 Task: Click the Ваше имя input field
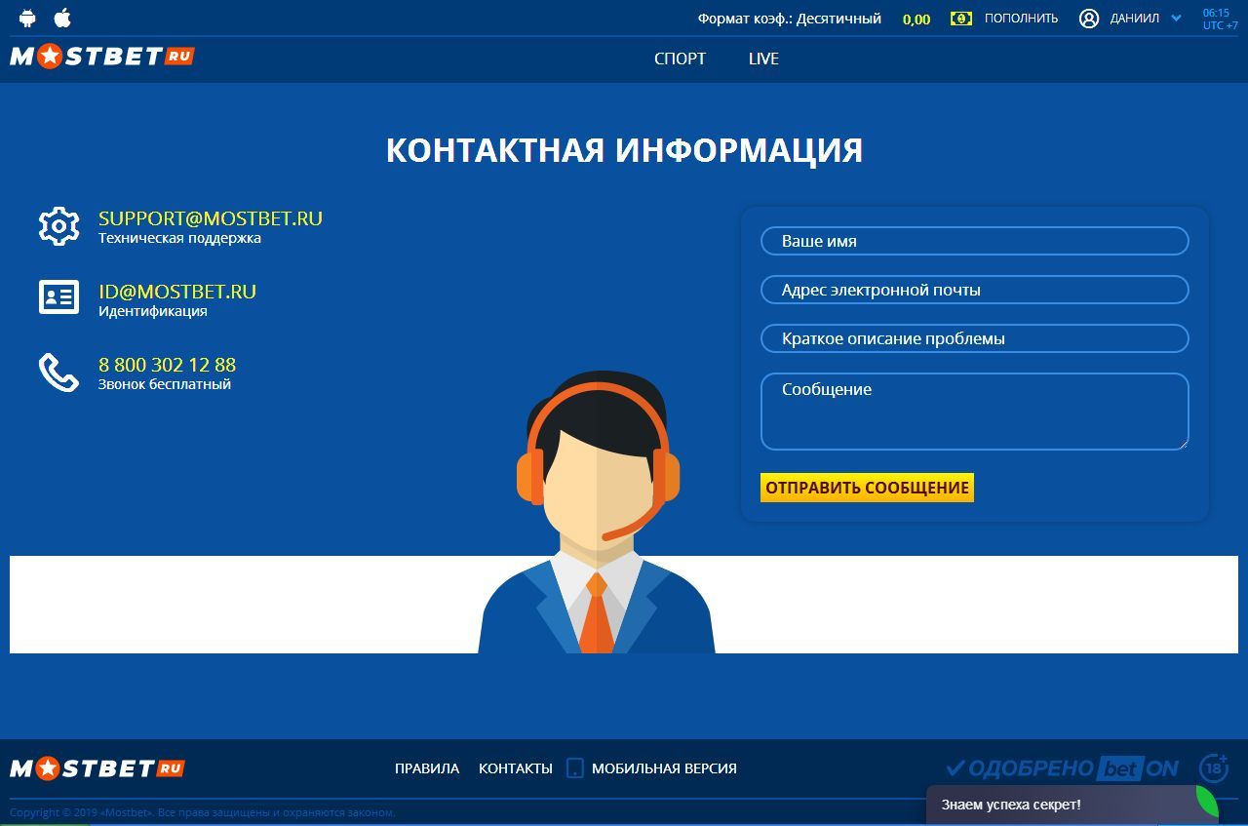pyautogui.click(x=974, y=241)
